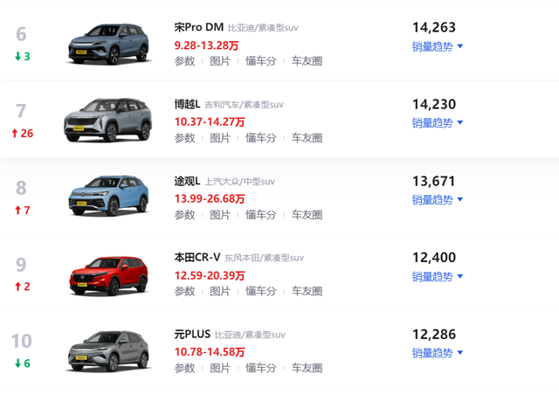Click the 本田CR-V model name

(197, 257)
